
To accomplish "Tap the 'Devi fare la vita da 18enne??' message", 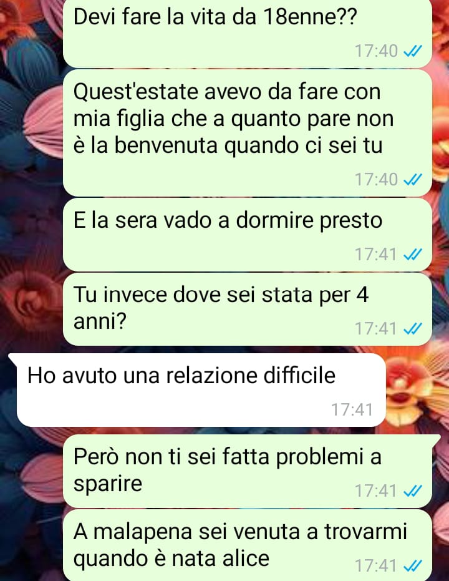I will coord(248,33).
